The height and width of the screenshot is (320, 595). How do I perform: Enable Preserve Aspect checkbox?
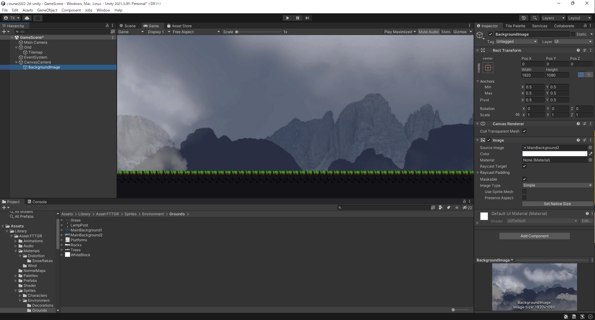coord(524,198)
